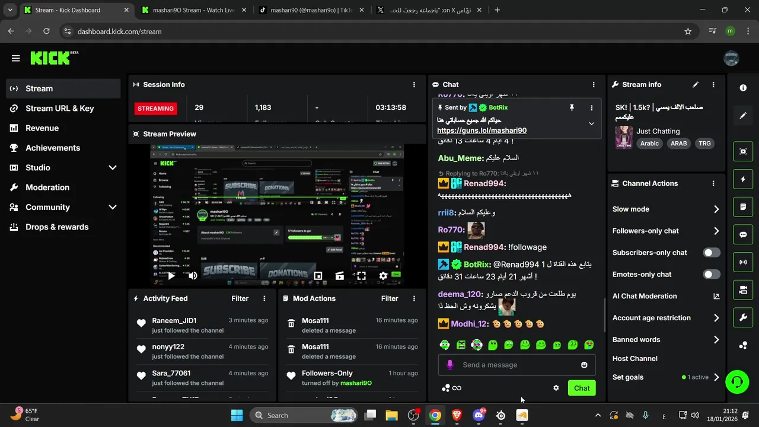Unpin the pinned BotRix message
Image resolution: width=759 pixels, height=427 pixels.
pyautogui.click(x=572, y=107)
